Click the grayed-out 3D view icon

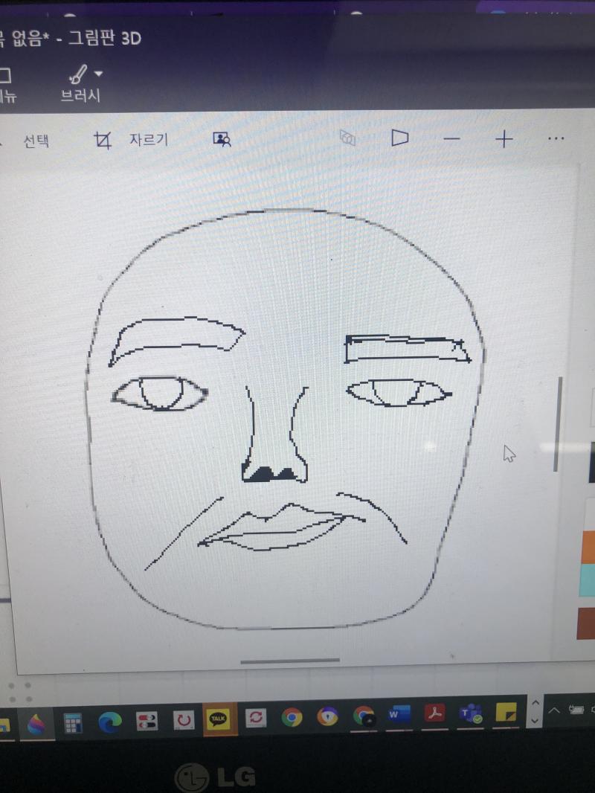347,138
